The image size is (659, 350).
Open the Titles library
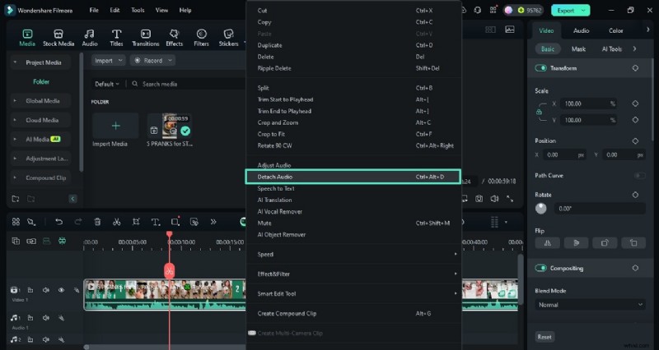click(116, 37)
